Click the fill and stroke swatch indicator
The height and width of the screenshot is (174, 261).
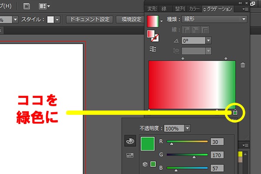[x=153, y=36]
